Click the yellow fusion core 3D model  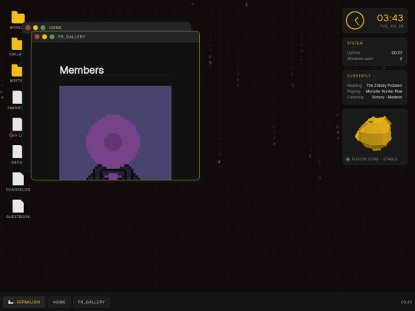pyautogui.click(x=373, y=134)
